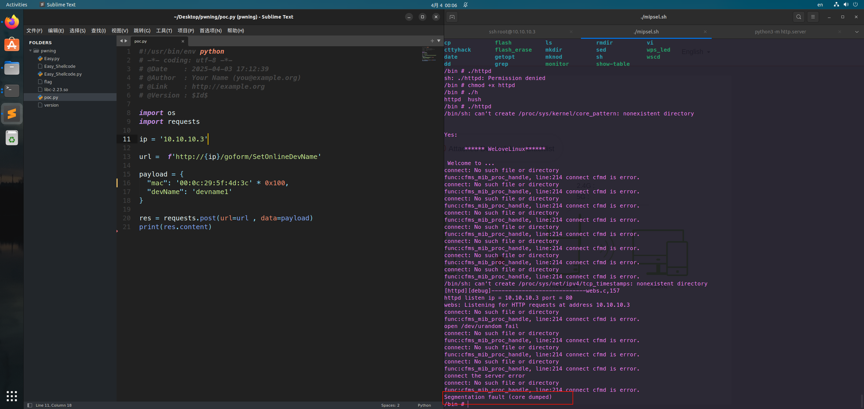864x409 pixels.
Task: Expand the terminal tabs overflow chevron
Action: click(857, 32)
